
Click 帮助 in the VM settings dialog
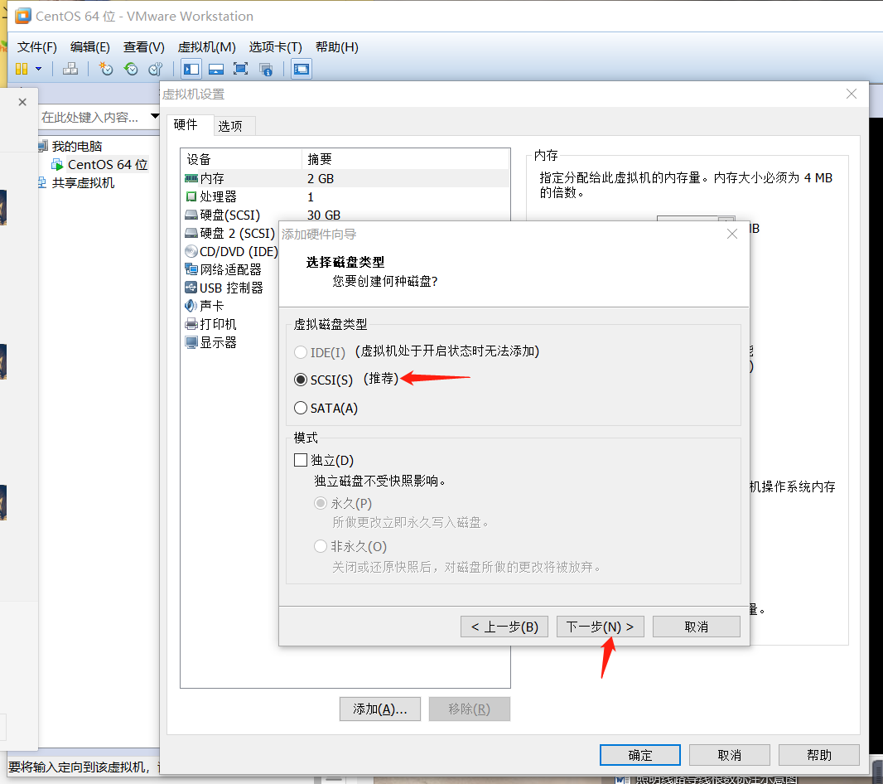click(819, 755)
